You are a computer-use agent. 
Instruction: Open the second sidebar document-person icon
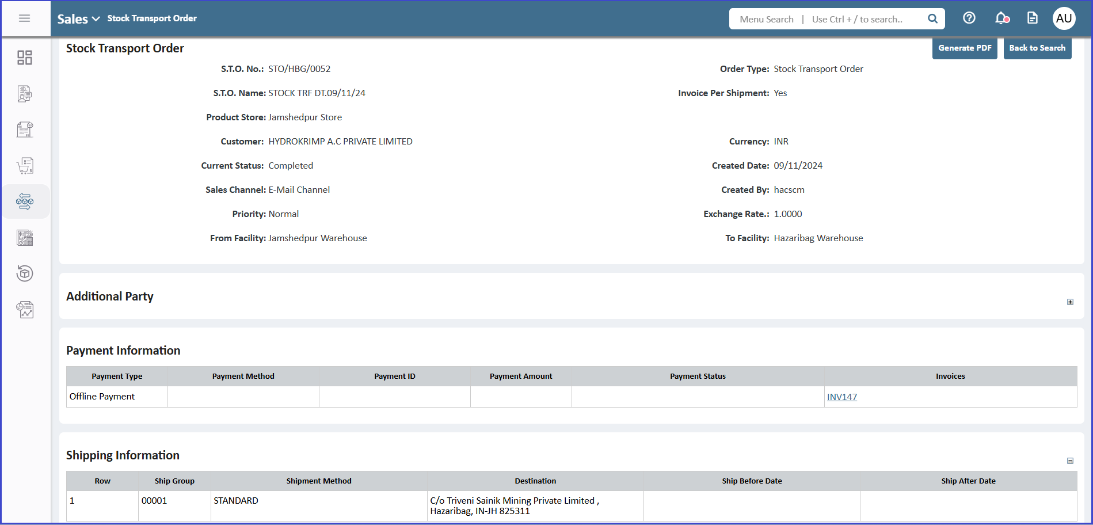pos(25,93)
